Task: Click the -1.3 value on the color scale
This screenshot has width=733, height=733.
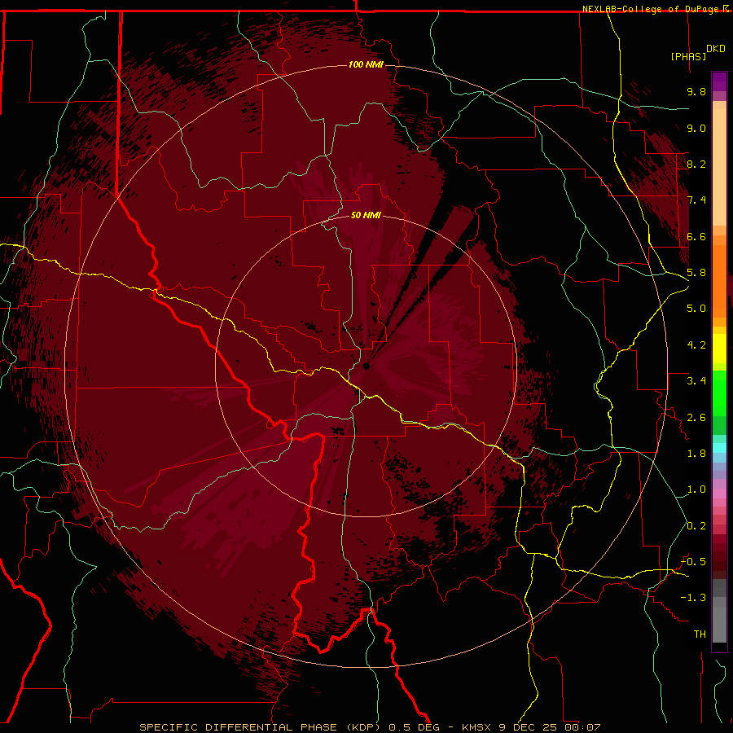Action: [693, 598]
